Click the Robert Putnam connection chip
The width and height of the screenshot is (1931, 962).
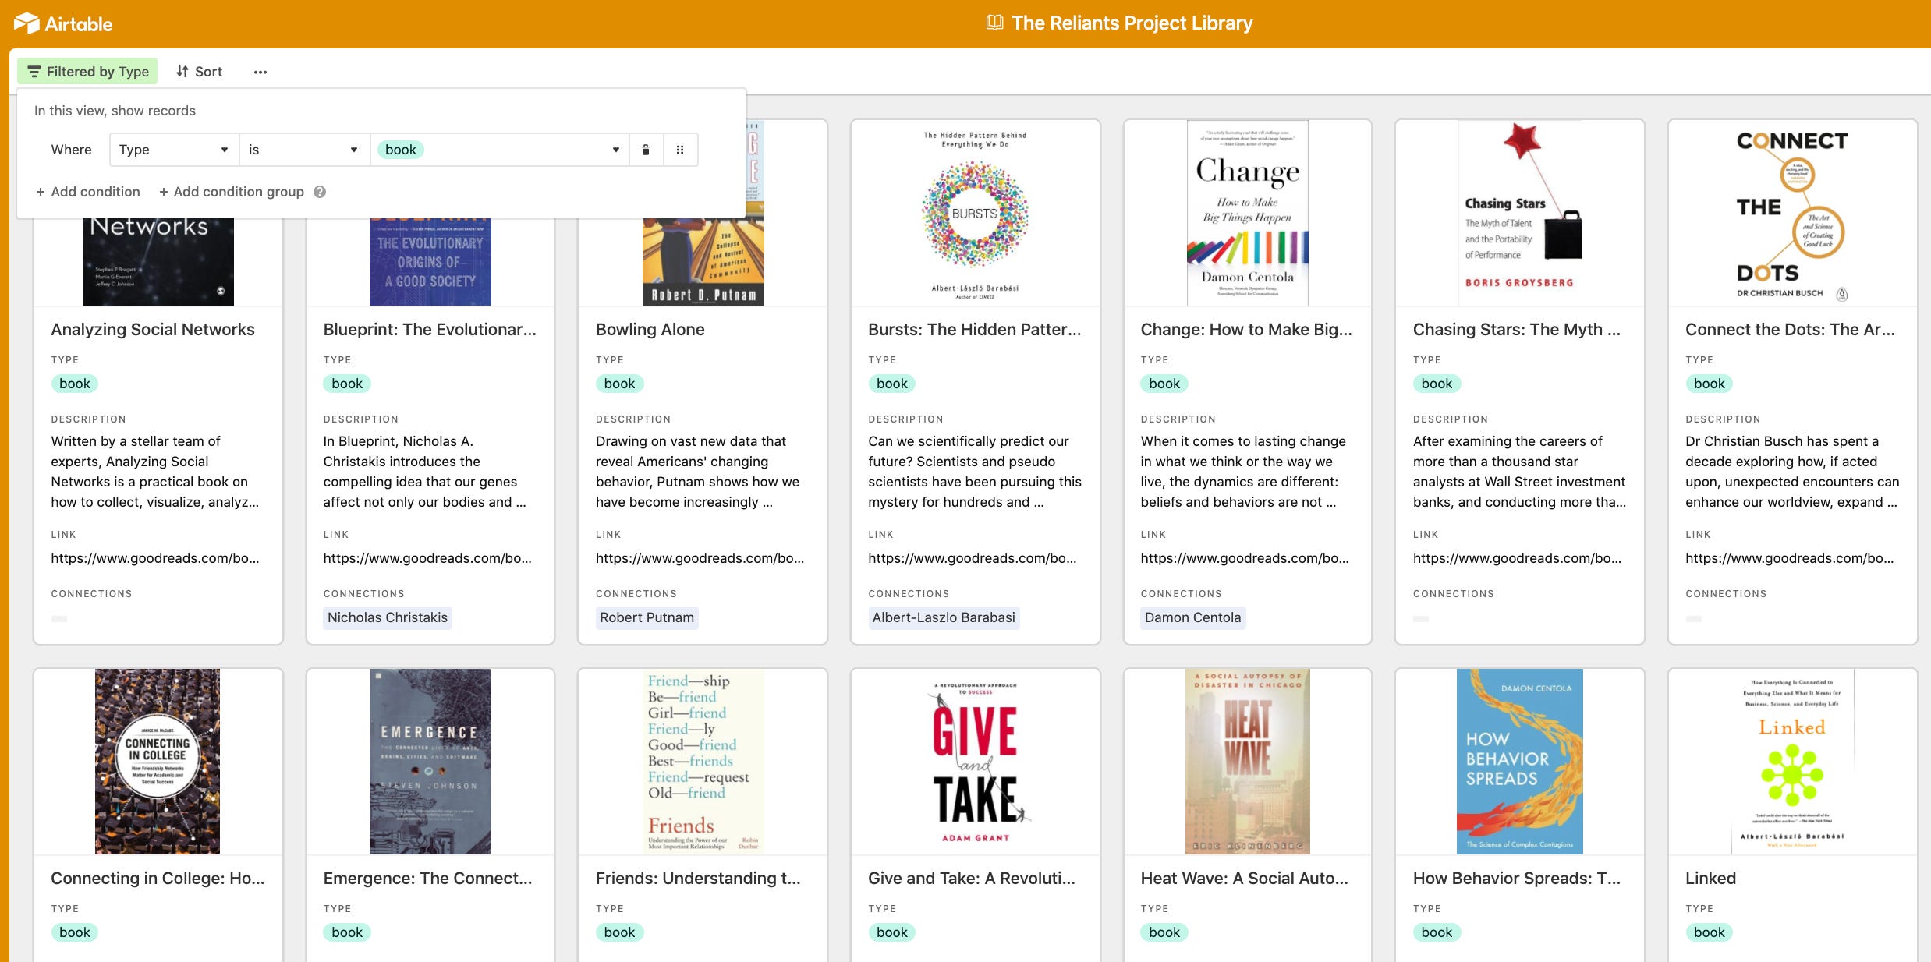(647, 617)
